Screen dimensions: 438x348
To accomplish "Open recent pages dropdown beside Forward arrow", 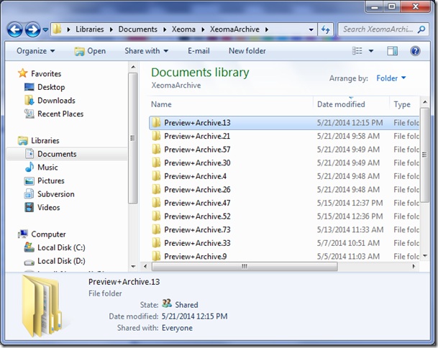I will click(x=45, y=29).
